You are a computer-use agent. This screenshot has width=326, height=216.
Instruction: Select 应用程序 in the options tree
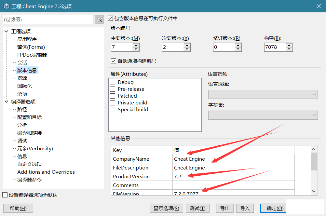click(27, 39)
